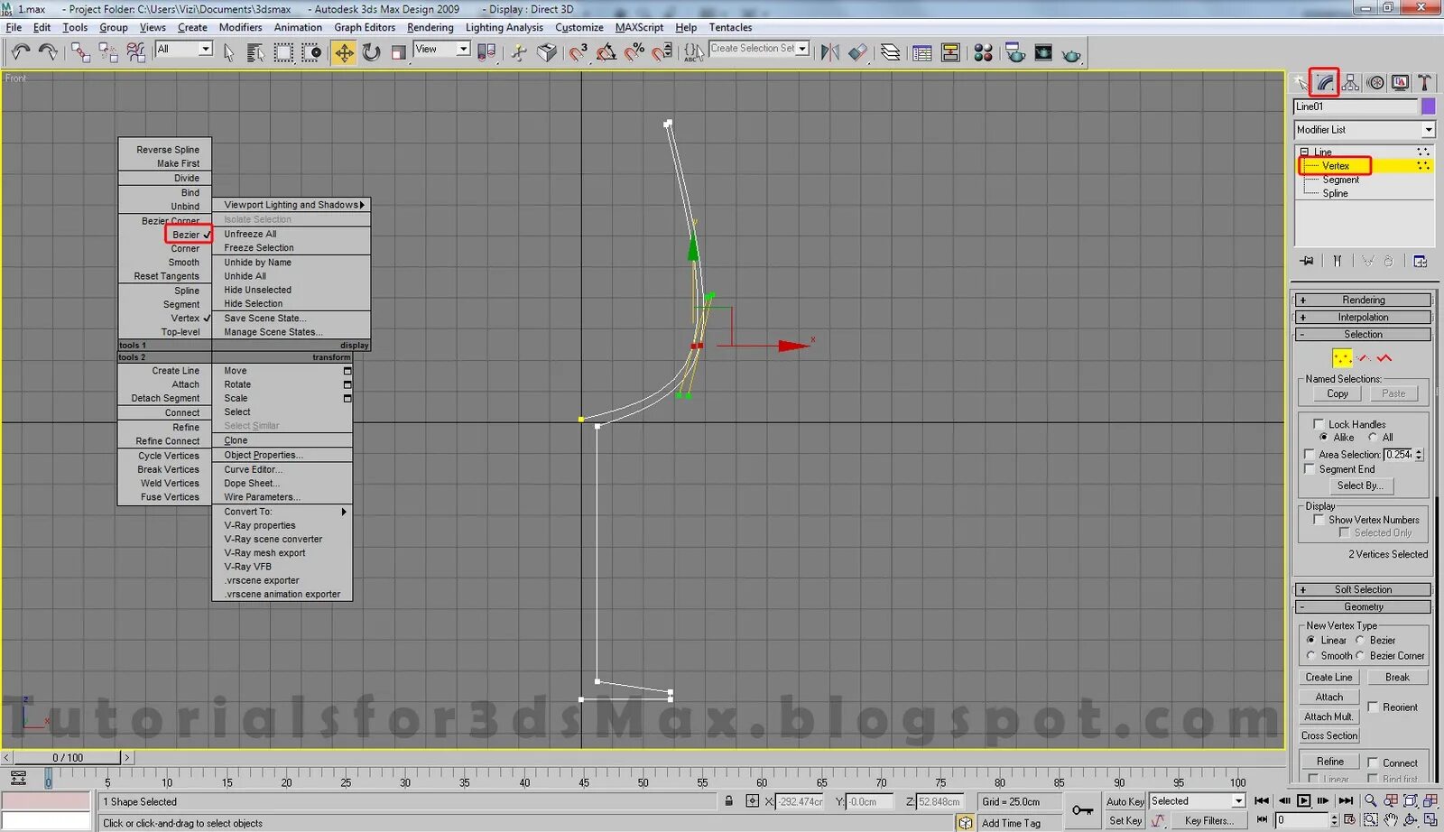Switch to the Create command panel
Viewport: 1444px width, 832px height.
pyautogui.click(x=1301, y=83)
